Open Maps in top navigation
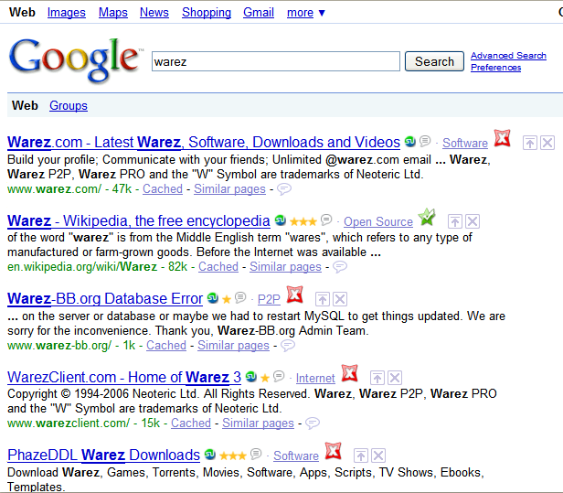The width and height of the screenshot is (563, 493). (113, 13)
